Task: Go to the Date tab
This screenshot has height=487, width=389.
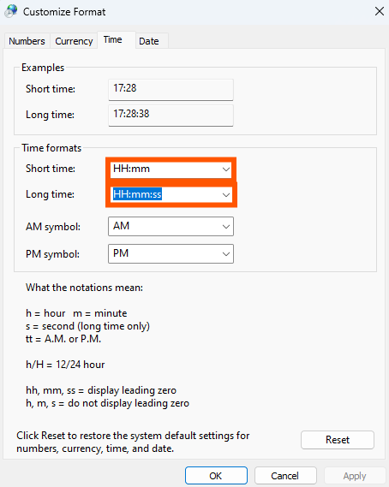Action: [148, 41]
